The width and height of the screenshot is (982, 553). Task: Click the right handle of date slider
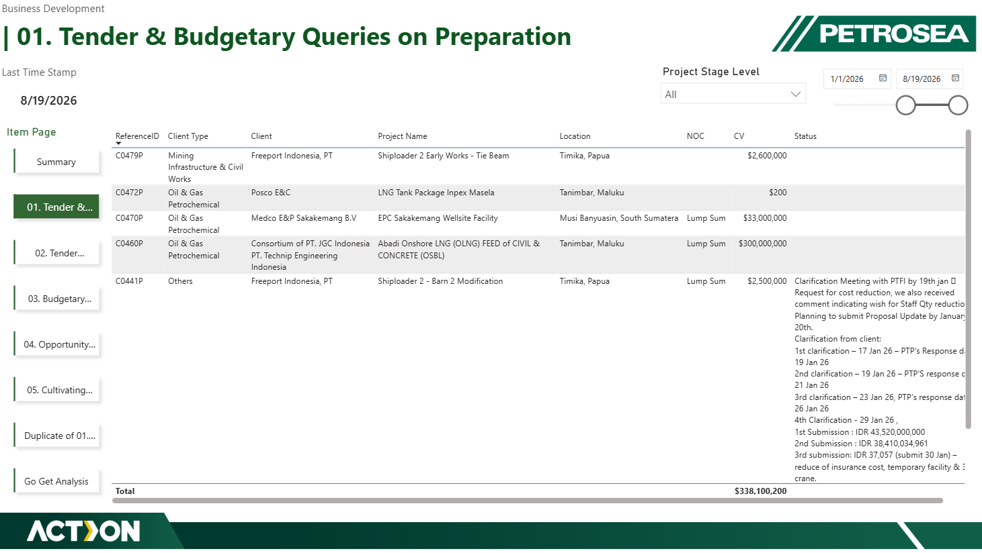click(x=958, y=105)
